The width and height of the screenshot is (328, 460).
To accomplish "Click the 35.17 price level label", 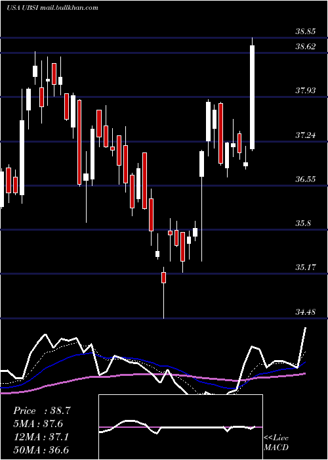I will pos(306,267).
